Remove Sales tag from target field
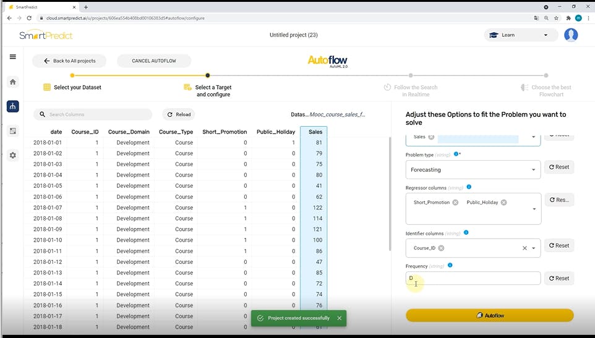 coord(431,137)
